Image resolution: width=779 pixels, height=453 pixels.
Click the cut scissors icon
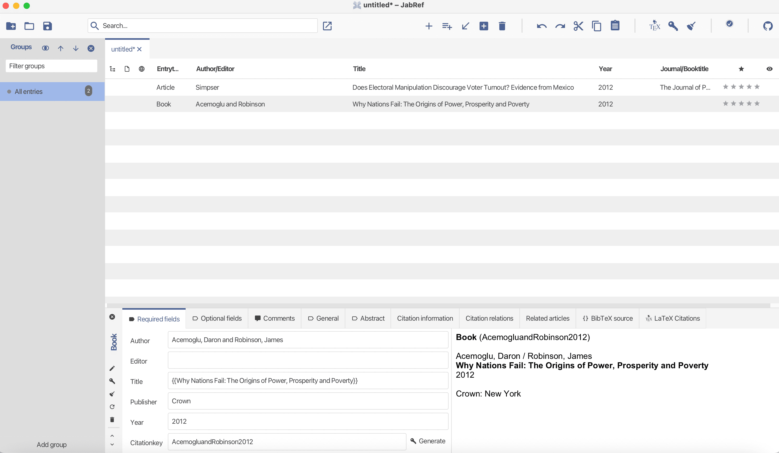click(578, 26)
